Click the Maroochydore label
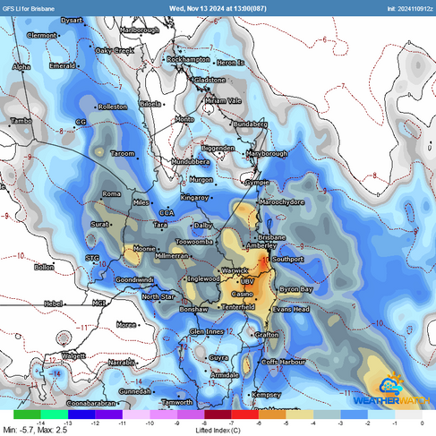This screenshot has width=436, height=436. pos(282,202)
